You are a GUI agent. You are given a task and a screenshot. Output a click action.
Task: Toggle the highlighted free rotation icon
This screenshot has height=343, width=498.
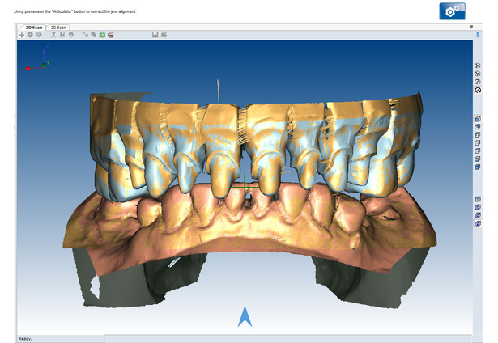(x=478, y=90)
